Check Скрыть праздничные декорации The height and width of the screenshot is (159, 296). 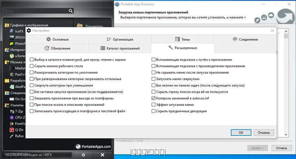tap(154, 111)
